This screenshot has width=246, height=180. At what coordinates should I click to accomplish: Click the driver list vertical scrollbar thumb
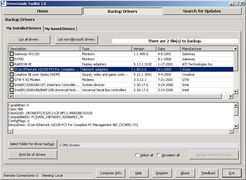(x=236, y=61)
